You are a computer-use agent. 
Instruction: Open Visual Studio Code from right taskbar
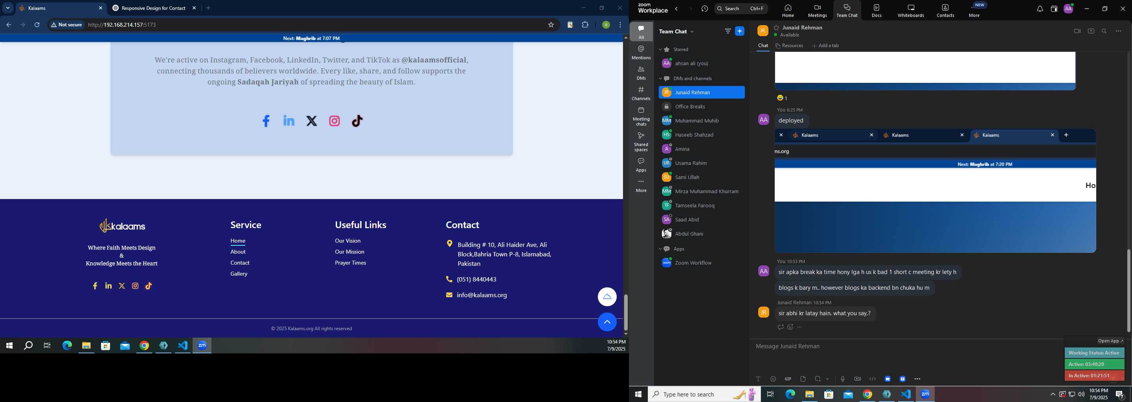coord(906,395)
